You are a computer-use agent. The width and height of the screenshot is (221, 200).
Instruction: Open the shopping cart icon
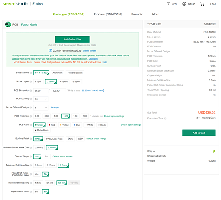[x=202, y=4]
